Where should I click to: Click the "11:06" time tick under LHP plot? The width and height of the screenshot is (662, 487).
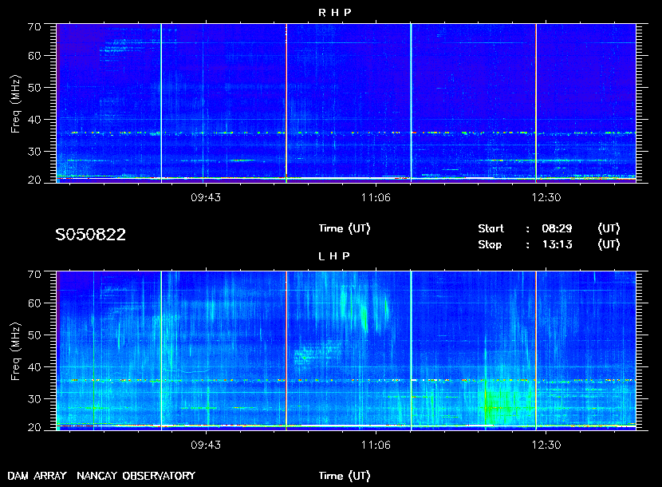point(376,445)
